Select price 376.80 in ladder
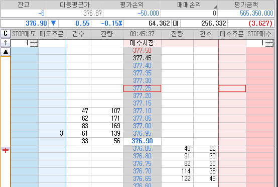Screen dimensions: 278x187 142,156
